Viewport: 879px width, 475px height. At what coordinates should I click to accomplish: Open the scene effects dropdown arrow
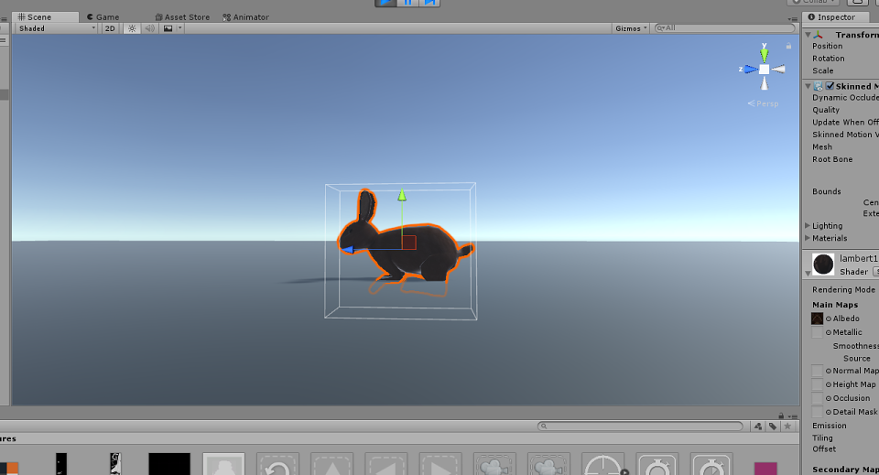click(x=179, y=28)
